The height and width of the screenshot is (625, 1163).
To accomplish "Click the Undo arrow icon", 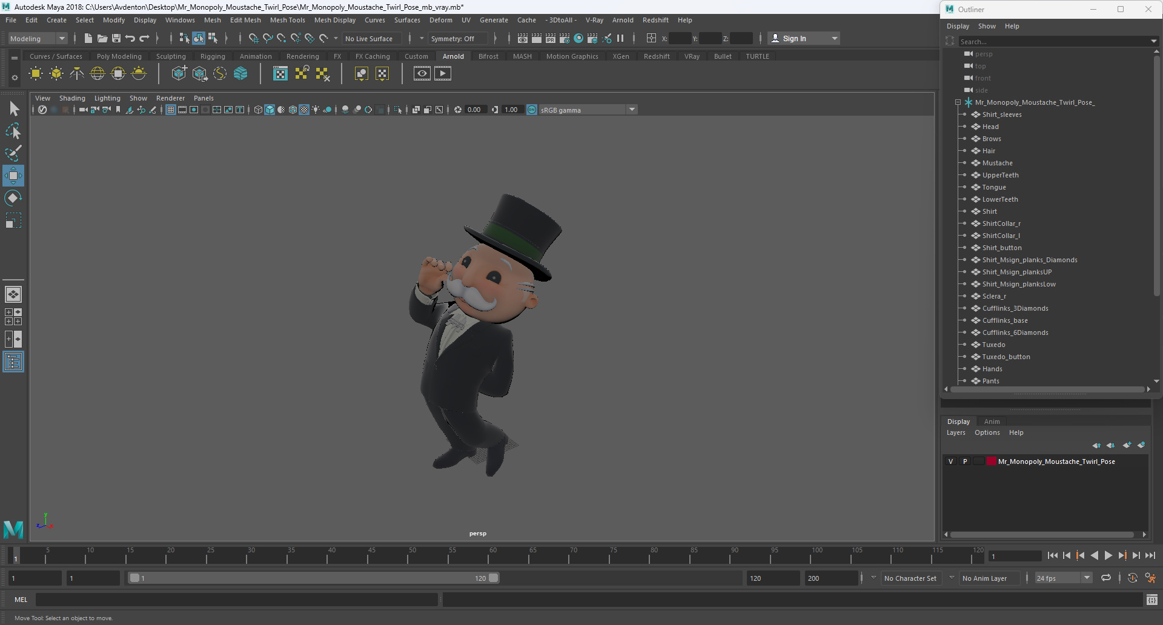I will 130,38.
